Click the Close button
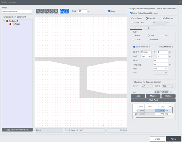 [x=158, y=139]
